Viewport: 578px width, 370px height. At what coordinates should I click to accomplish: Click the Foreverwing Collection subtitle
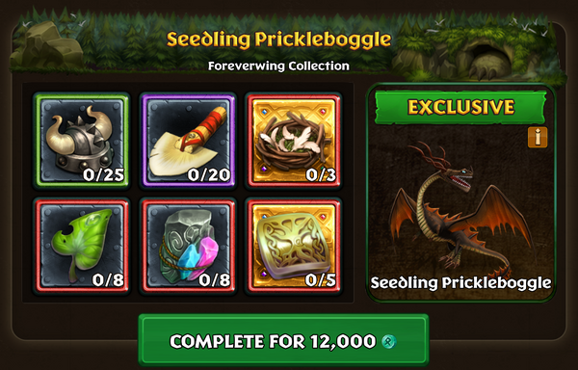tap(278, 66)
